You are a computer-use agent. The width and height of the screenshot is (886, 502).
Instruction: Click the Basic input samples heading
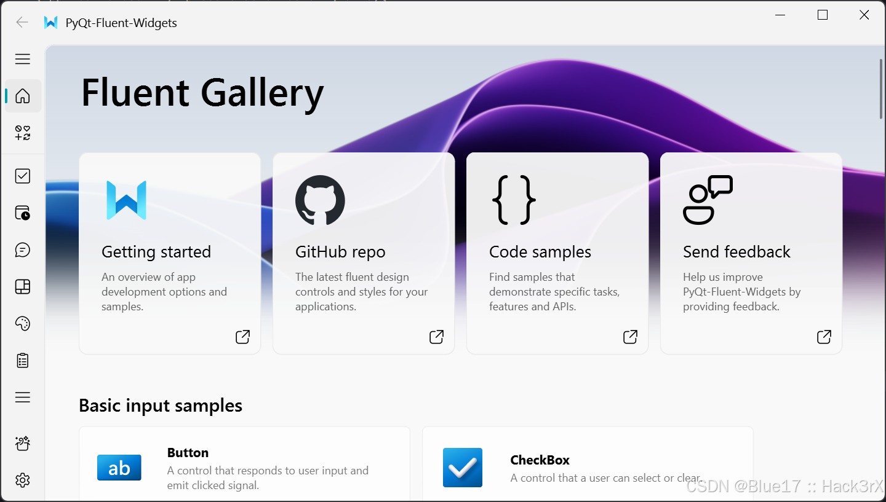(x=161, y=406)
